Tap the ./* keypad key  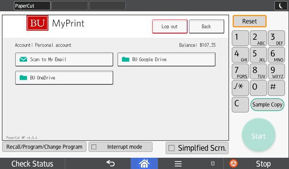pyautogui.click(x=240, y=88)
